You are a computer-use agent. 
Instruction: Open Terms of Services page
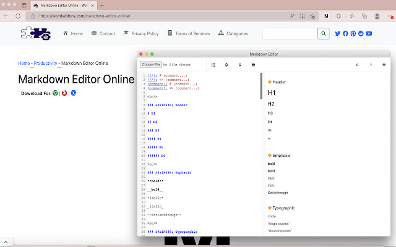[x=189, y=33]
